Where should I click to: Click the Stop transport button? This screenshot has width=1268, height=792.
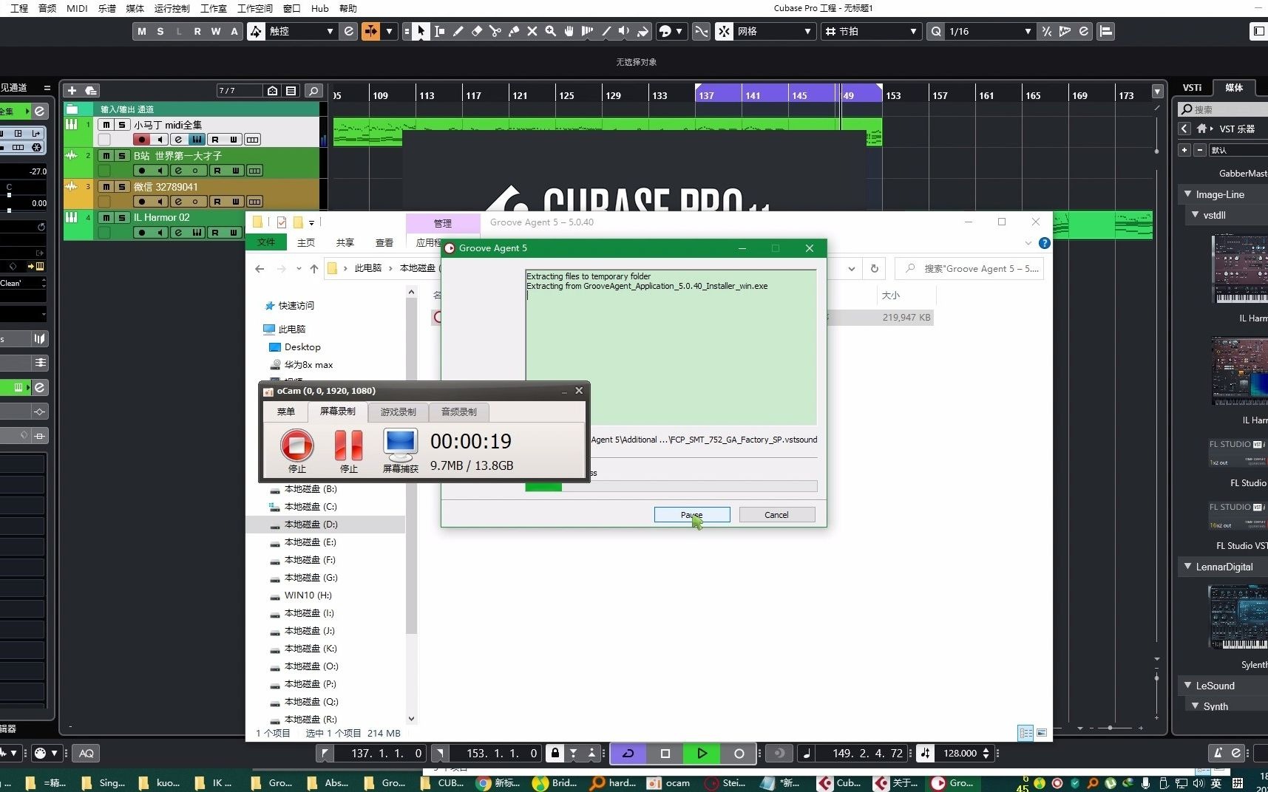(665, 753)
